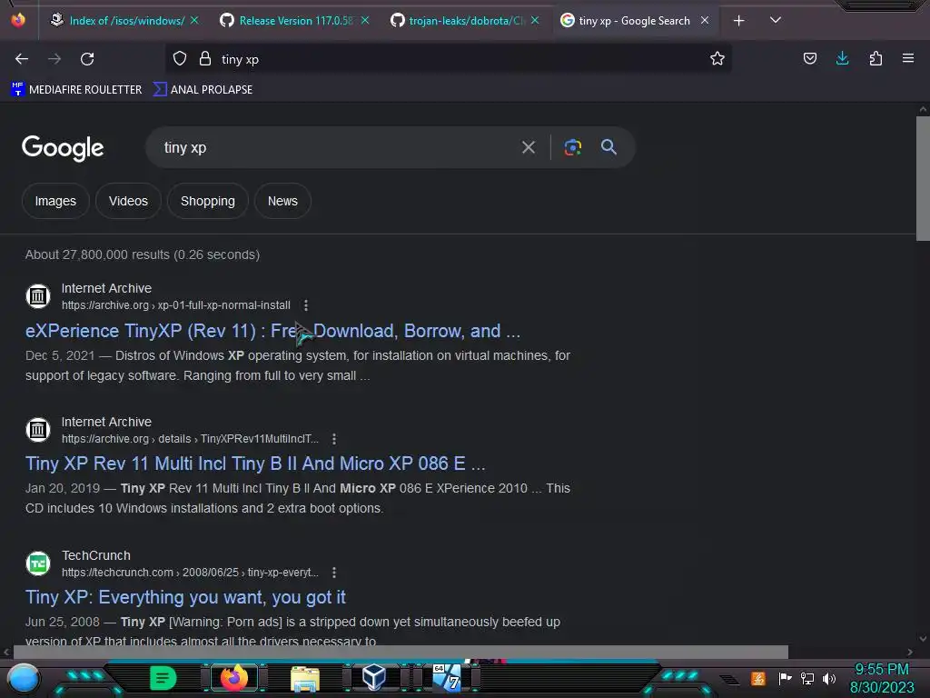Click the taskbar clock 9:55 PM
930x698 pixels.
(882, 669)
